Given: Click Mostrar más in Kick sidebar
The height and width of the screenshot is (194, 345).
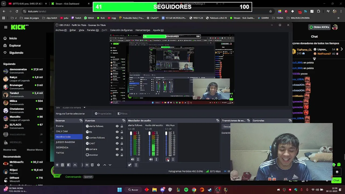Looking at the screenshot, I should 10,150.
